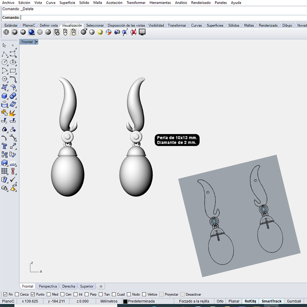Click the monitor-shaped icon in Visualización toolbar
This screenshot has width=307, height=307.
click(142, 32)
